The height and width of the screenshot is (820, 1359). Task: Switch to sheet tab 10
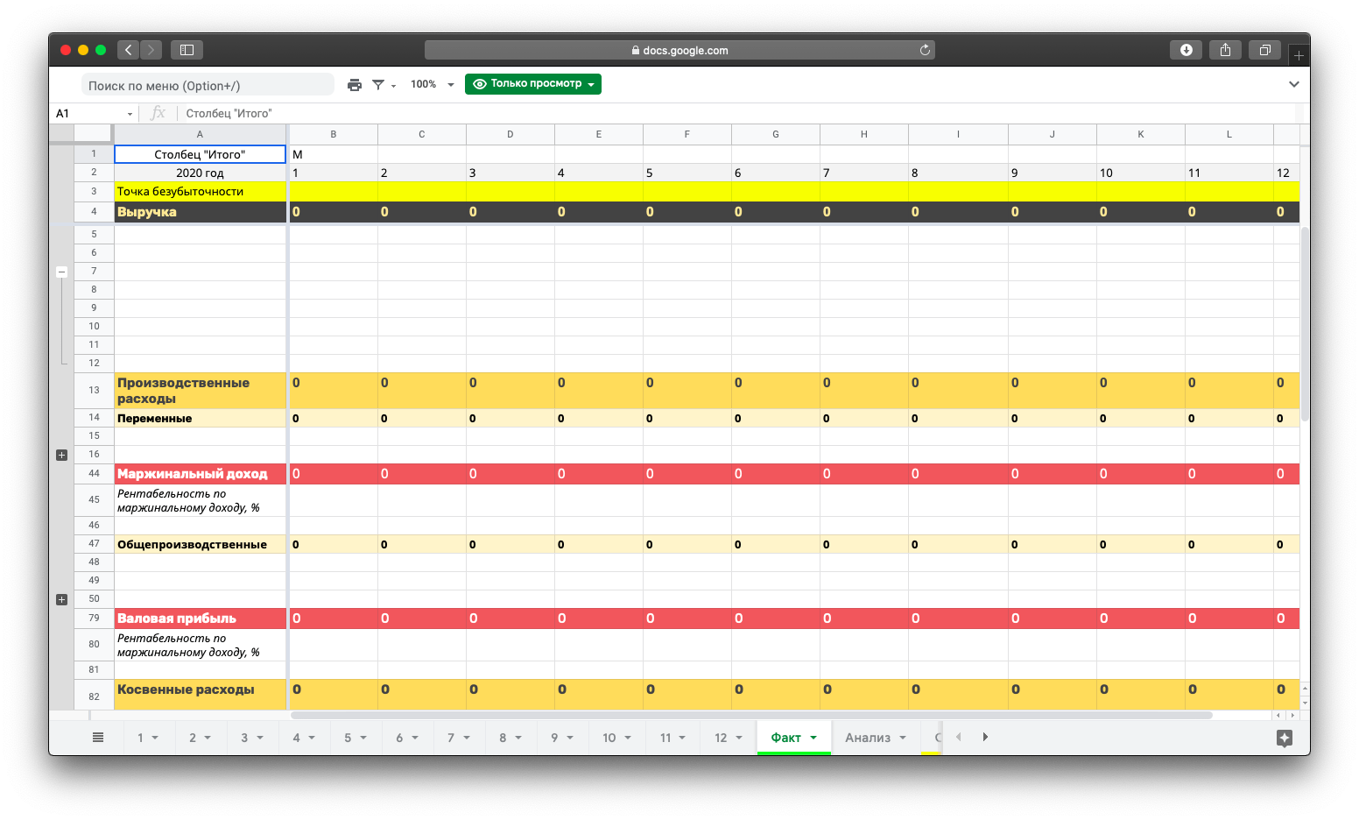pos(609,738)
